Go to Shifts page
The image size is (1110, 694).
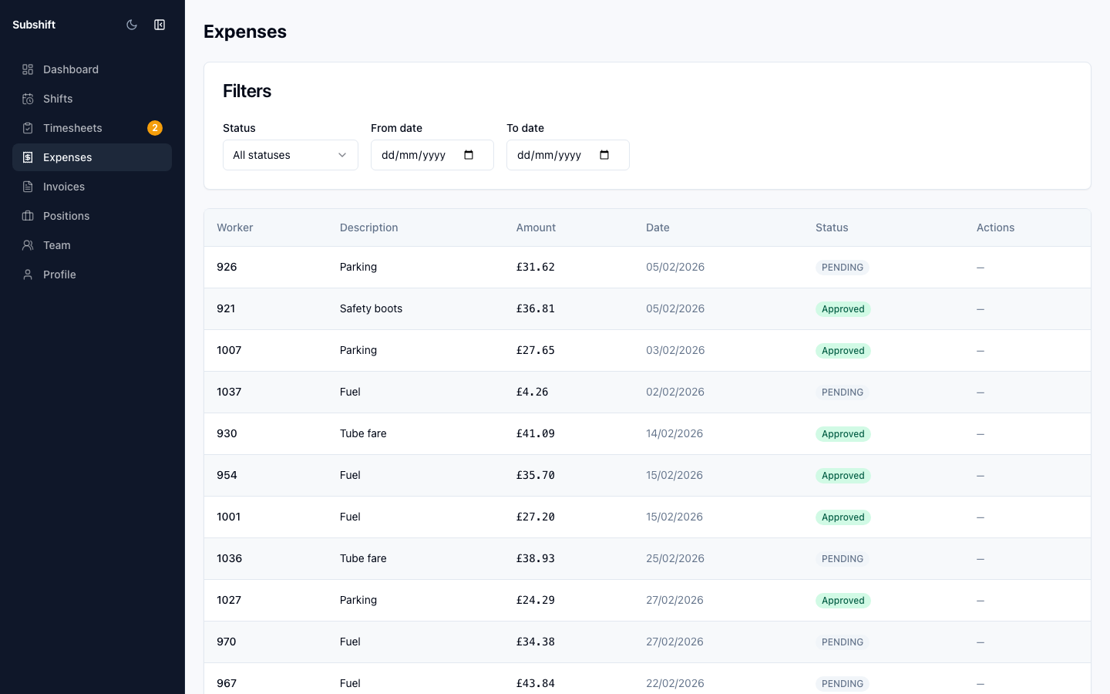[x=92, y=99]
